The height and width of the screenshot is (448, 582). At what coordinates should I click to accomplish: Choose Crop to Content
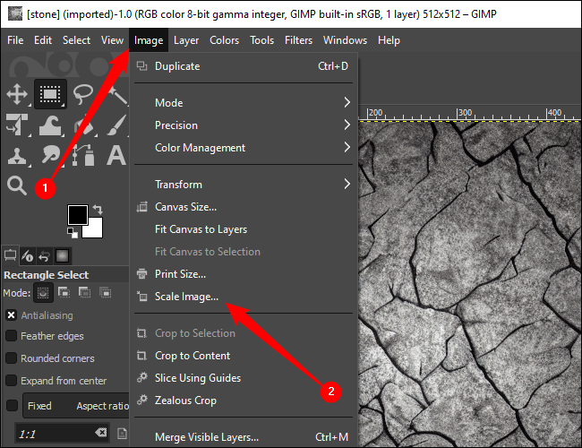(244, 356)
